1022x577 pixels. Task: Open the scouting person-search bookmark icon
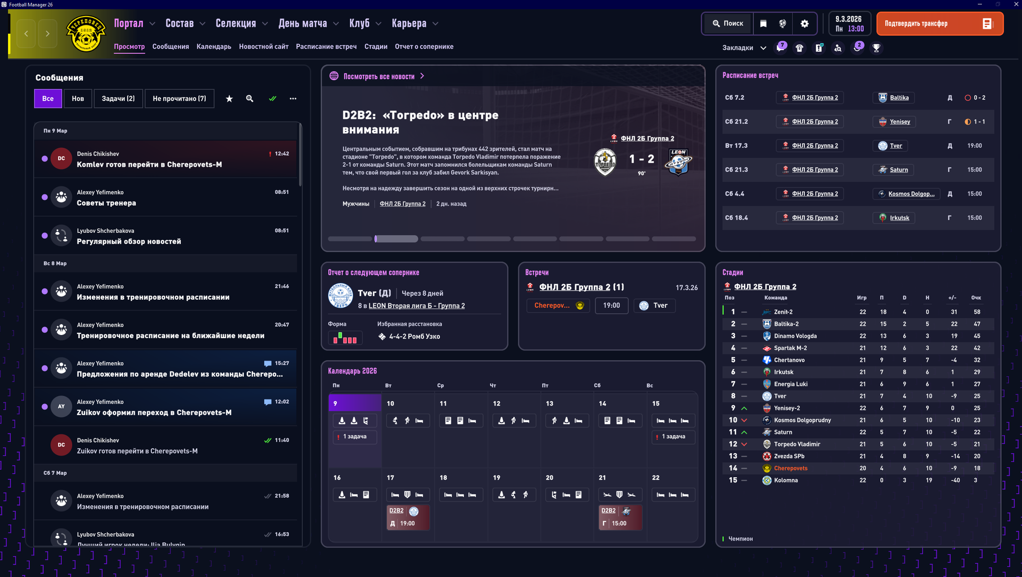pyautogui.click(x=838, y=48)
